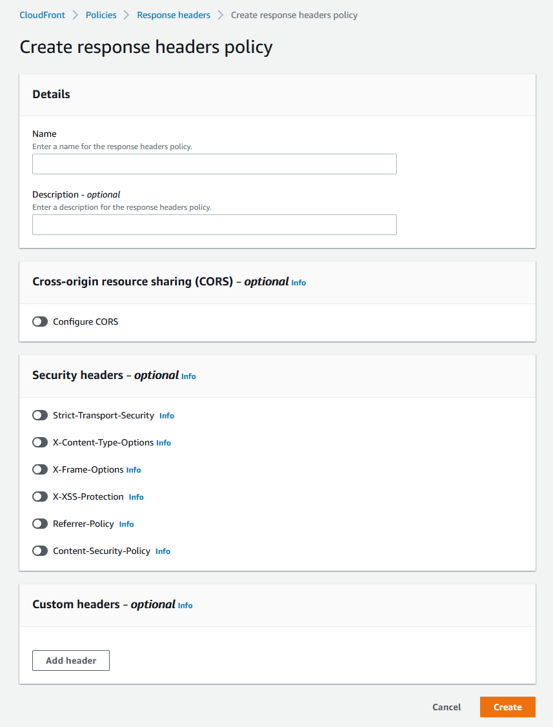Open Info beside Content-Security-Policy
Screen dimensions: 553x727
click(162, 551)
